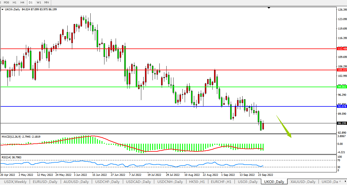The height and width of the screenshot is (185, 347).
Task: Switch to the M30 timeframe
Action: (6, 2)
